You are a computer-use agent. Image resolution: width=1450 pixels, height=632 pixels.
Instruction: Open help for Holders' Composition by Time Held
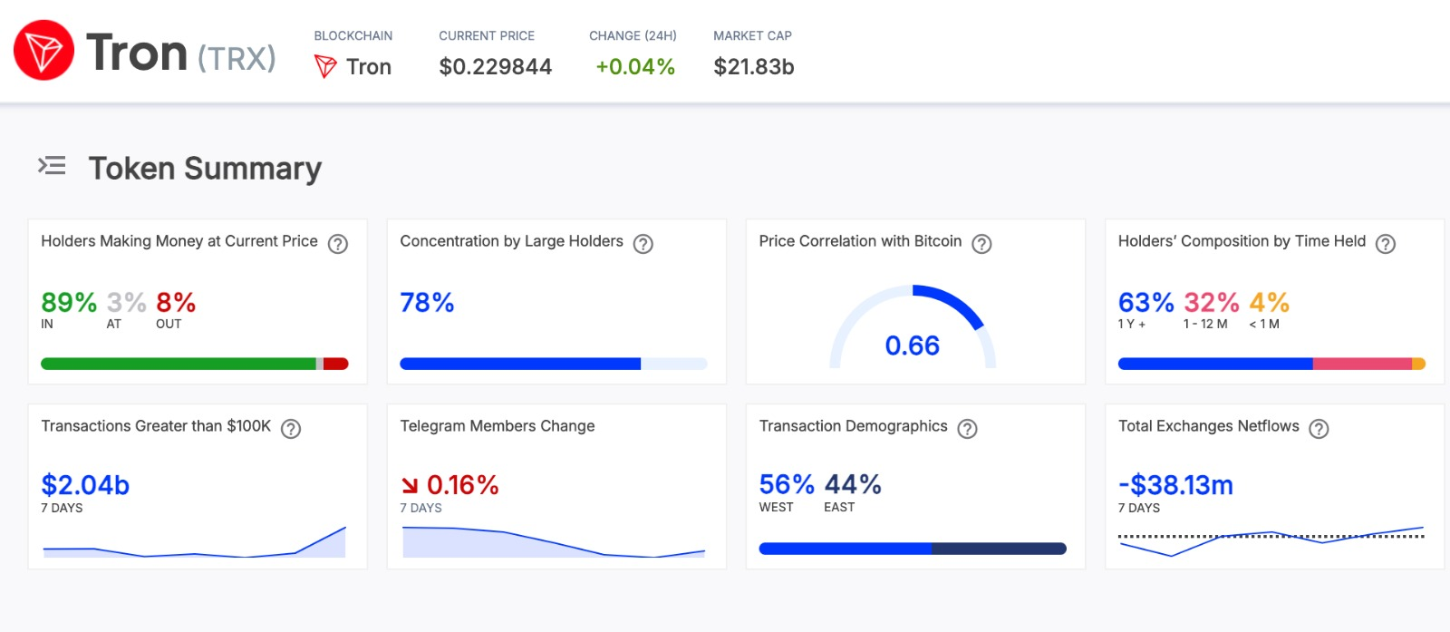coord(1386,244)
